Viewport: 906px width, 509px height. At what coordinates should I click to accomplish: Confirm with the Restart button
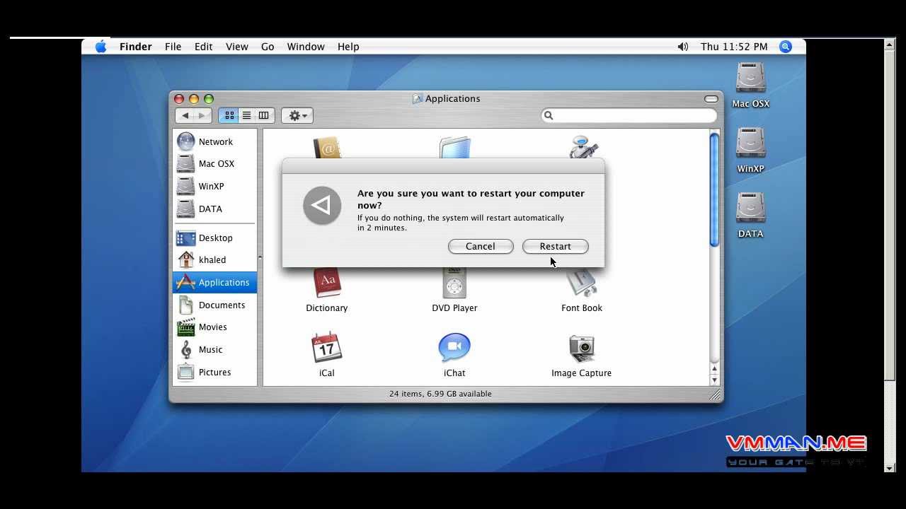tap(556, 246)
